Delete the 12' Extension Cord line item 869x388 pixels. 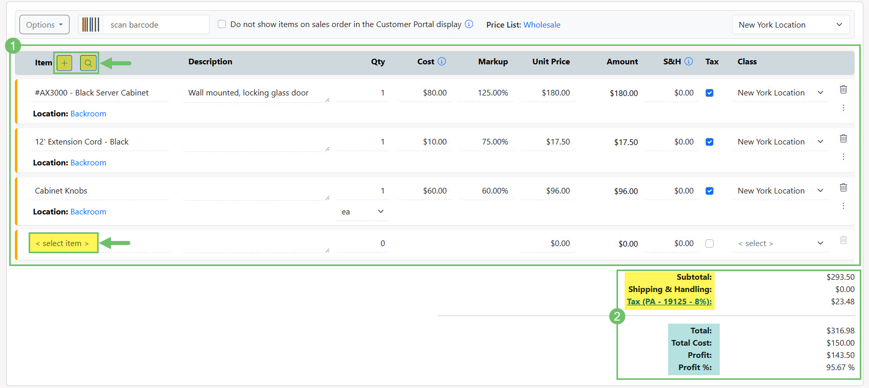tap(843, 138)
